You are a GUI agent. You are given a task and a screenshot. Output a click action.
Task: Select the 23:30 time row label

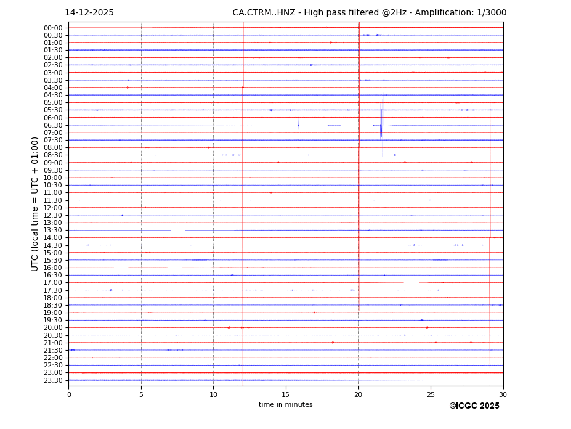(53, 380)
